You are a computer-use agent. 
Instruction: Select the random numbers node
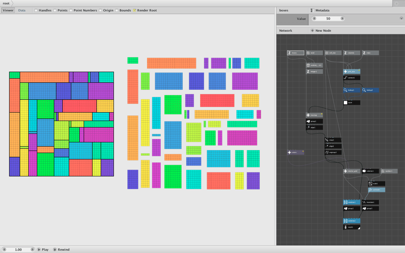click(x=314, y=65)
